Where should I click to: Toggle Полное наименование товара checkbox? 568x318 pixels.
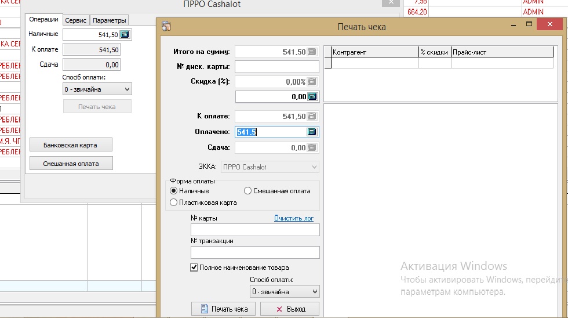(194, 268)
